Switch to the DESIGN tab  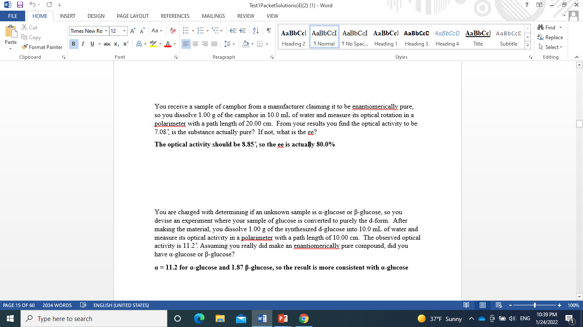tap(96, 16)
